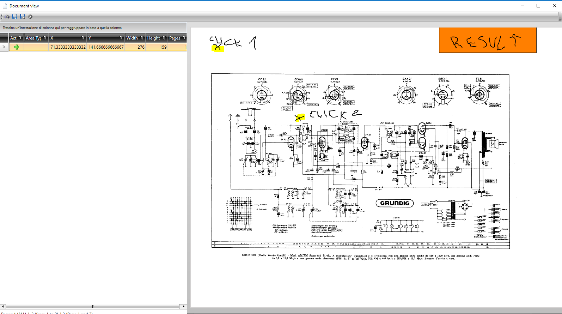
Task: Sort by the Height column header
Action: point(153,38)
